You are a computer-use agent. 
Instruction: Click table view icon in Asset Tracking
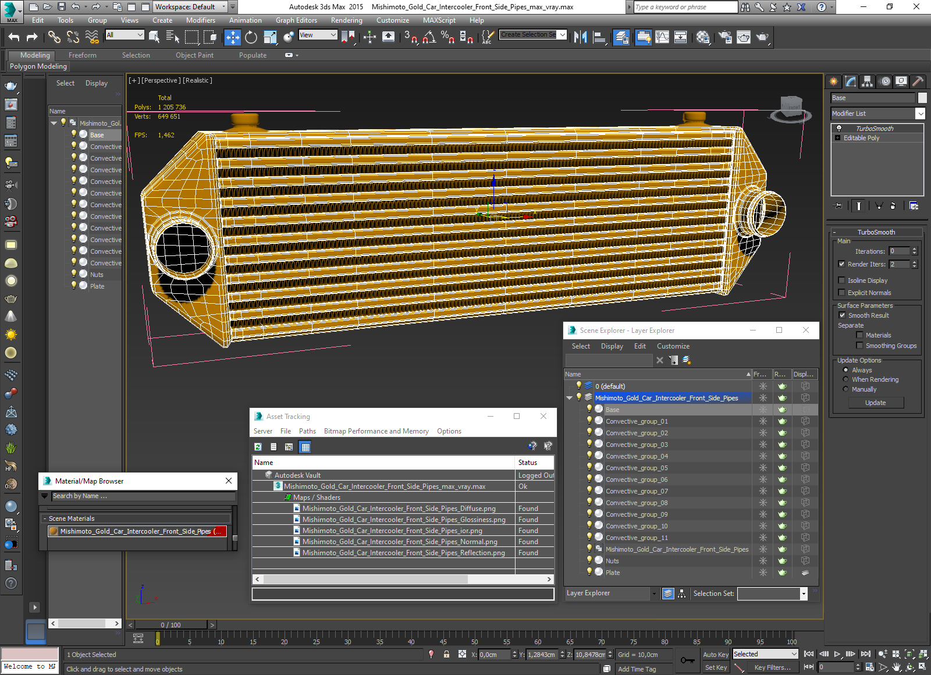pyautogui.click(x=305, y=447)
